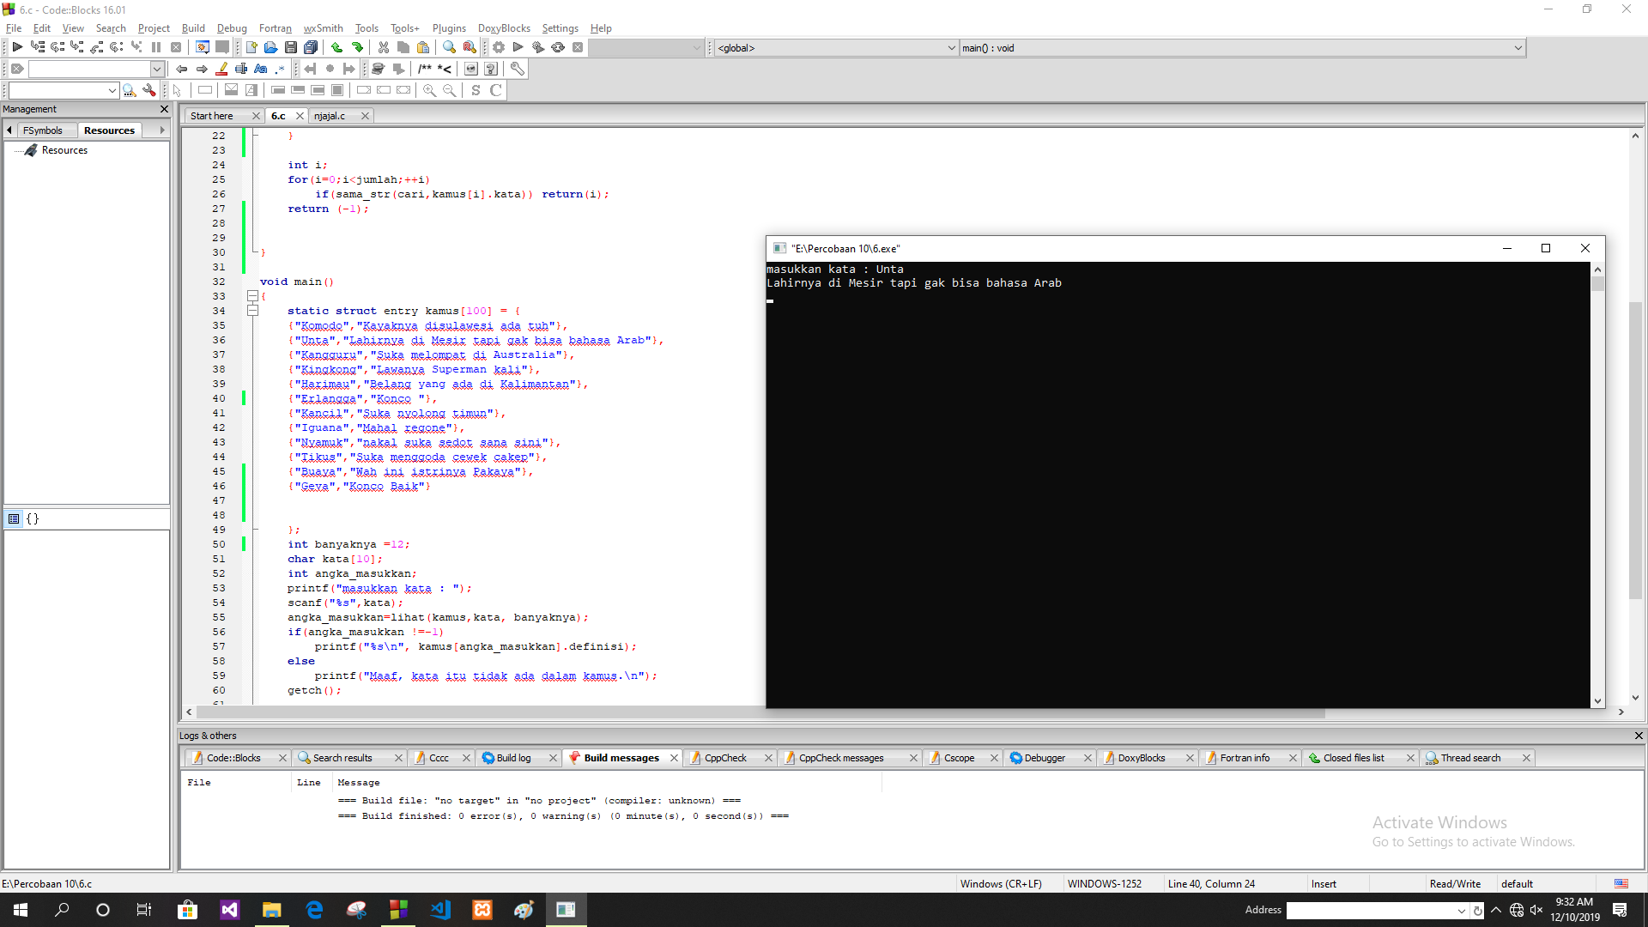Select the FSymbols management tab
1648x927 pixels.
43,130
